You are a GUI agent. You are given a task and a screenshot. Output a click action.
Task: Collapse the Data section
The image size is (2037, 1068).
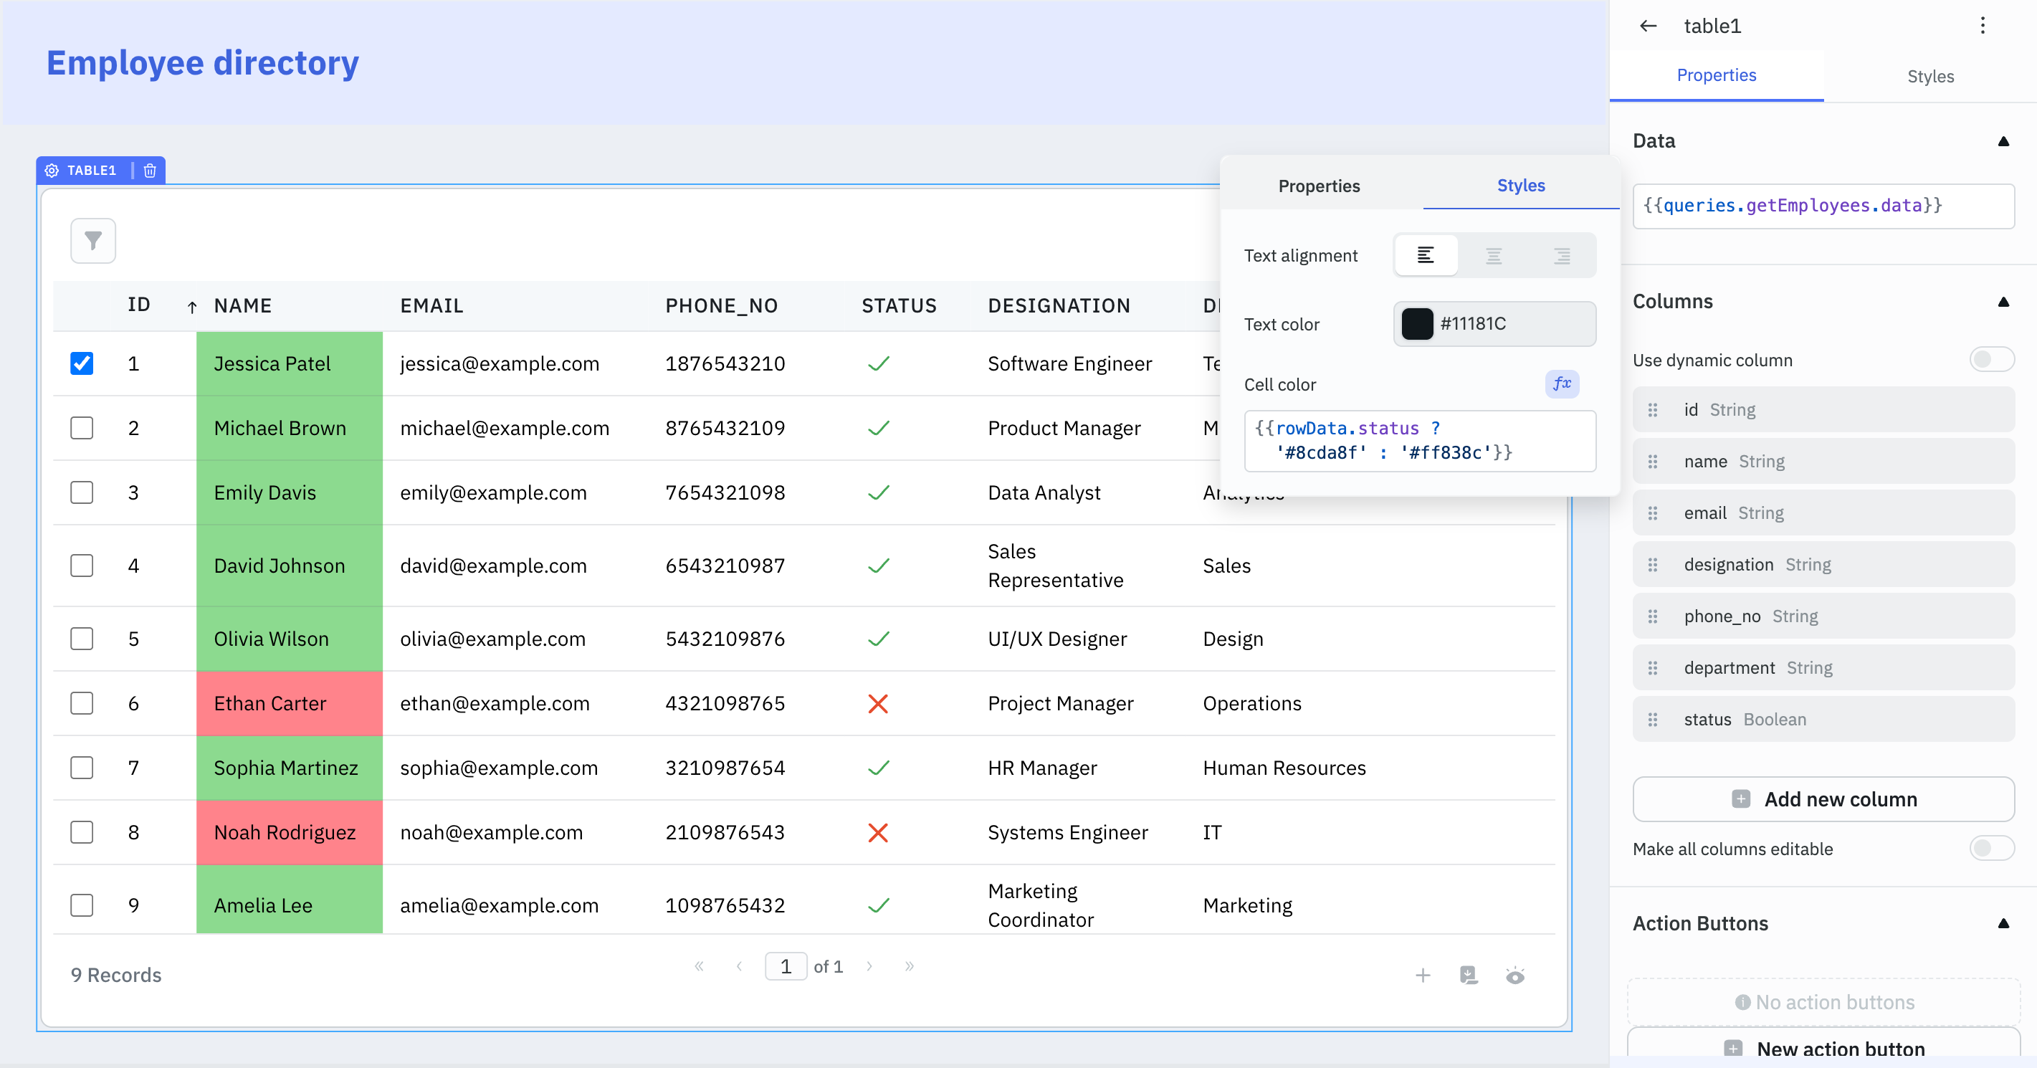click(2003, 141)
